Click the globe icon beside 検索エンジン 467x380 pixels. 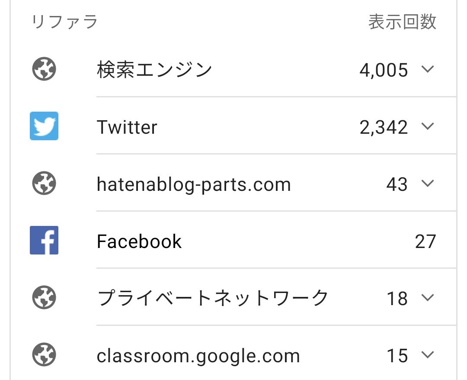[x=44, y=69]
